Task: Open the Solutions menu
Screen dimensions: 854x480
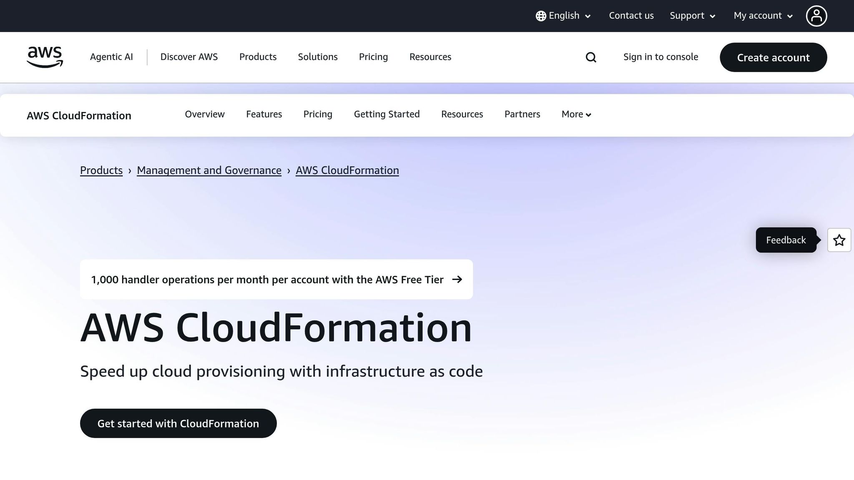Action: (x=318, y=57)
